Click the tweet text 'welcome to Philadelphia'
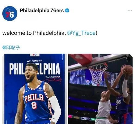This screenshot has width=135, height=124. coord(33,33)
